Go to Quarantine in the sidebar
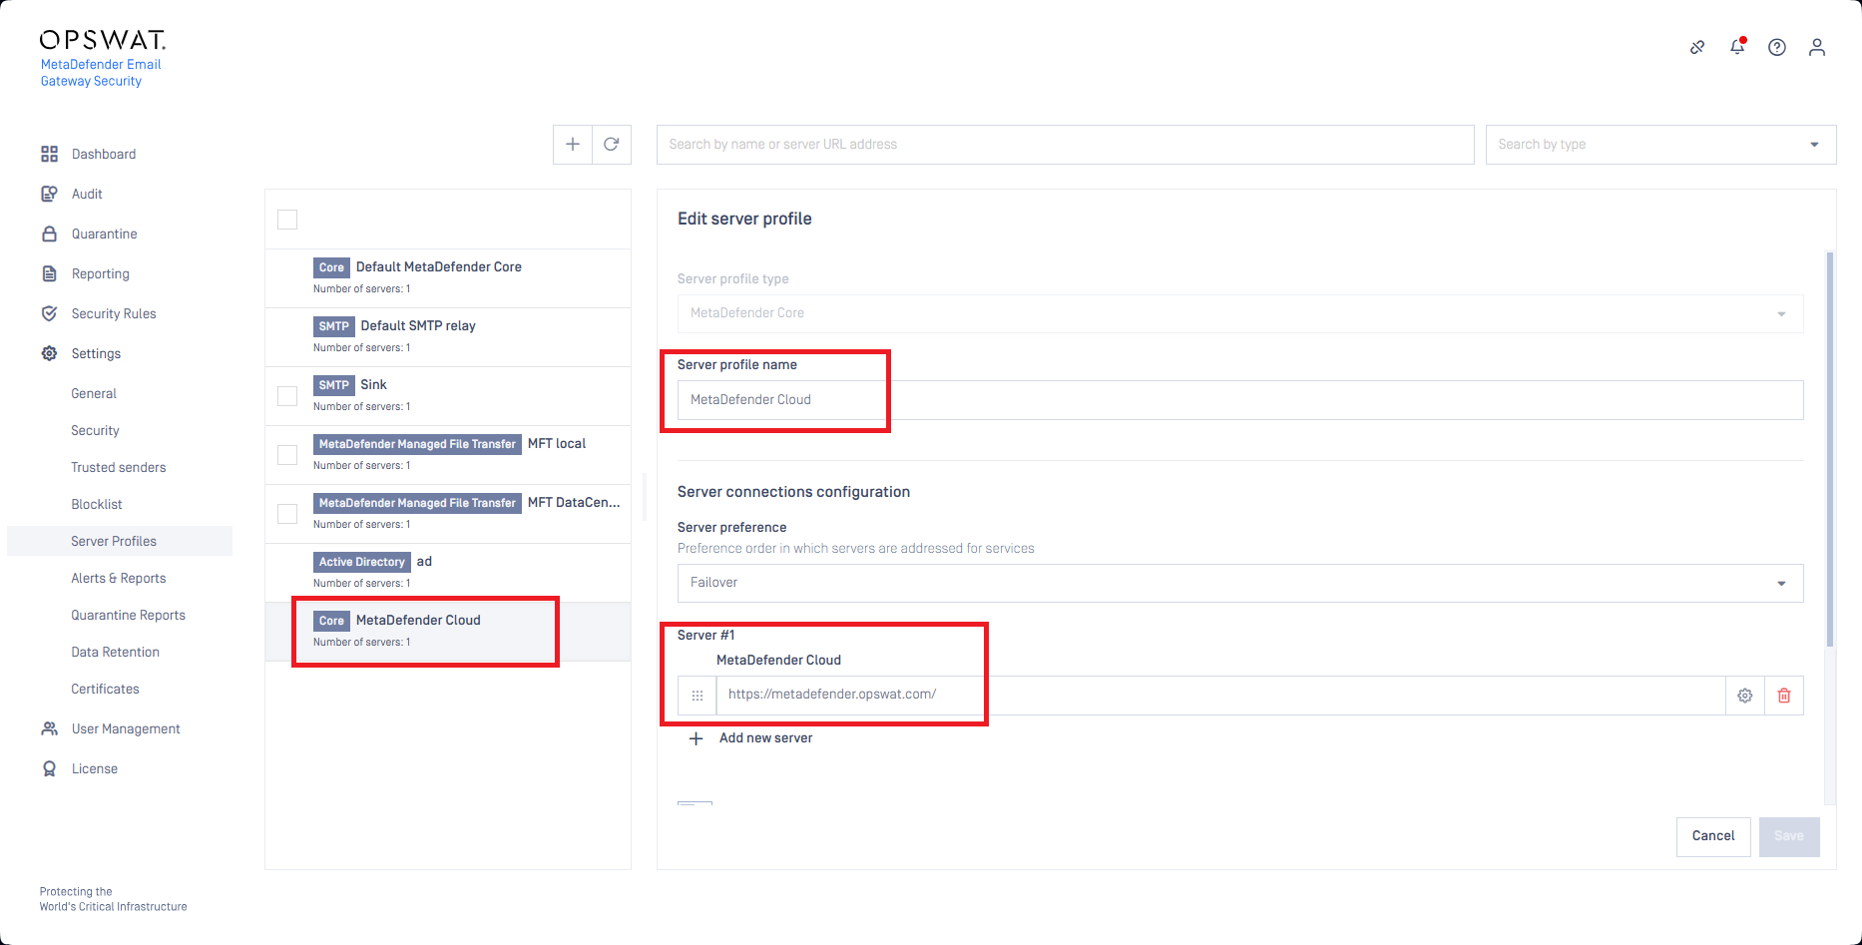 point(105,234)
